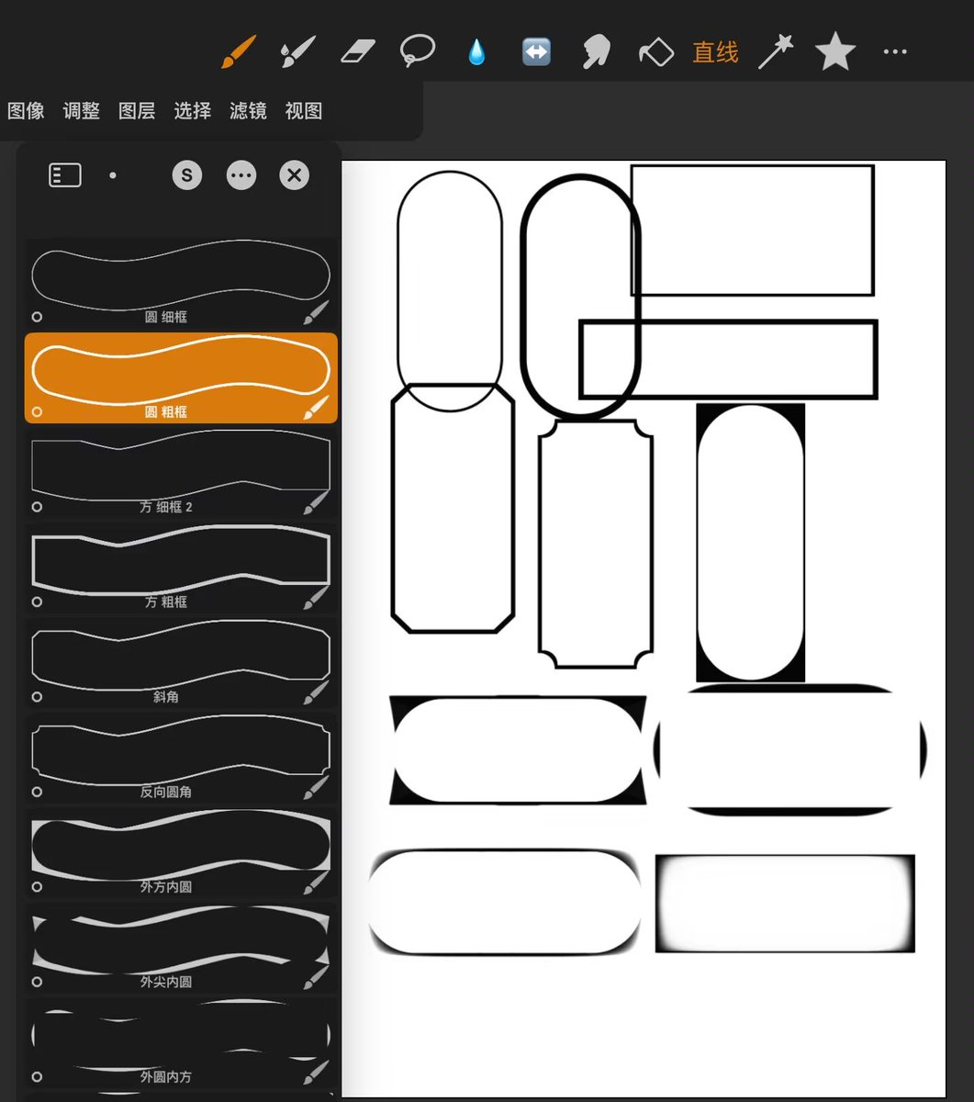Toggle the circle marker for 外圆内方
The image size is (974, 1102).
point(37,1076)
